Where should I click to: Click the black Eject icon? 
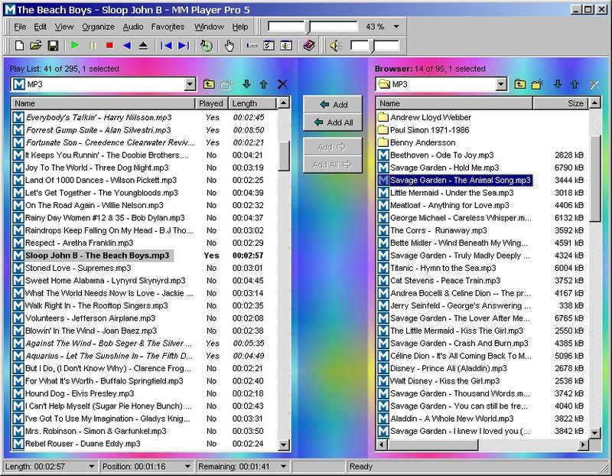coord(144,46)
